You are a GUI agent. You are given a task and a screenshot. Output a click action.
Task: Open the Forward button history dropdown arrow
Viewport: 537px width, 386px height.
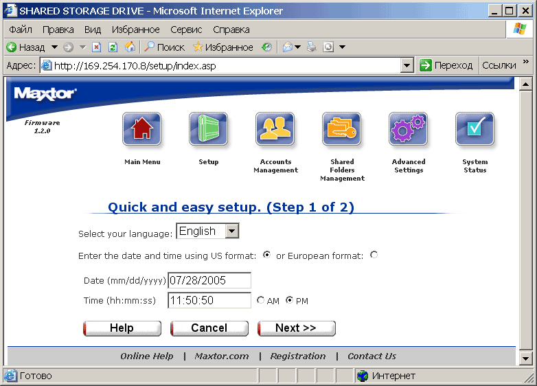(x=82, y=47)
